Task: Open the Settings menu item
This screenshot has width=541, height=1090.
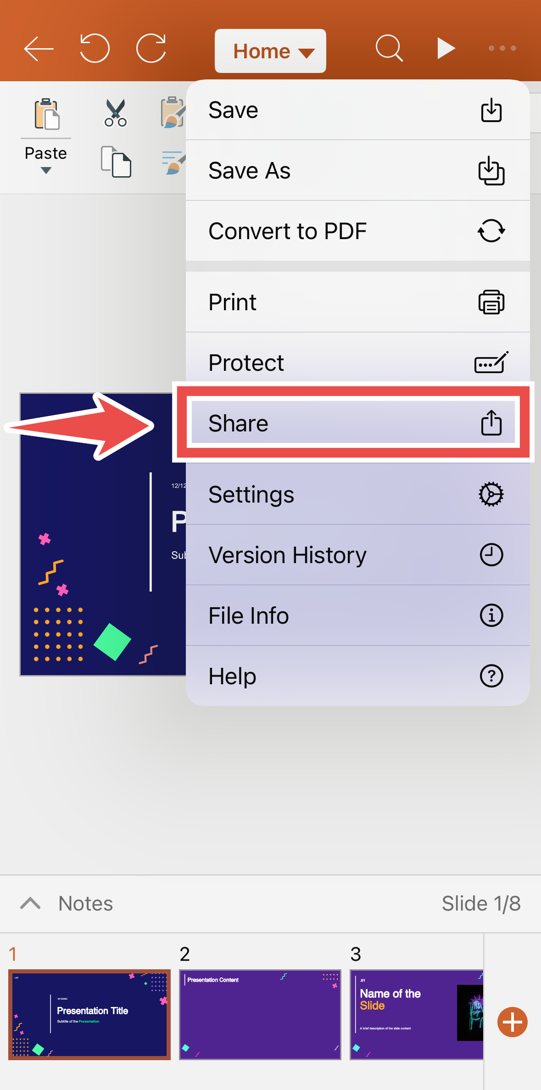Action: coord(358,494)
